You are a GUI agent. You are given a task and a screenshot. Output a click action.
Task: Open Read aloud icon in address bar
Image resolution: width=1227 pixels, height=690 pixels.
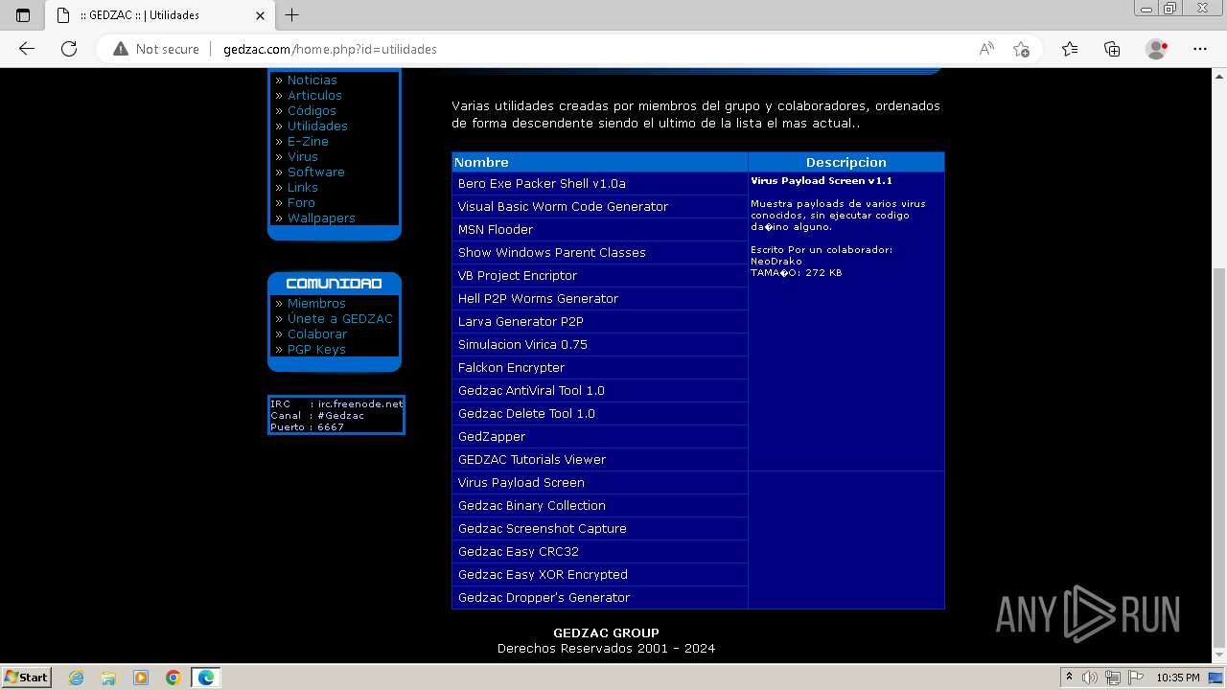coord(985,49)
